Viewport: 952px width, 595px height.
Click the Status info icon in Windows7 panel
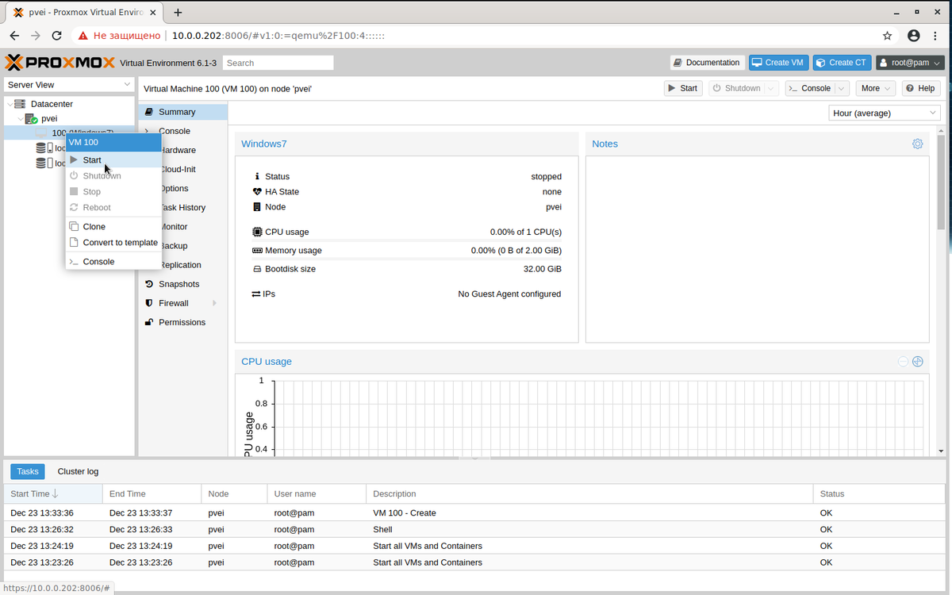coord(257,177)
